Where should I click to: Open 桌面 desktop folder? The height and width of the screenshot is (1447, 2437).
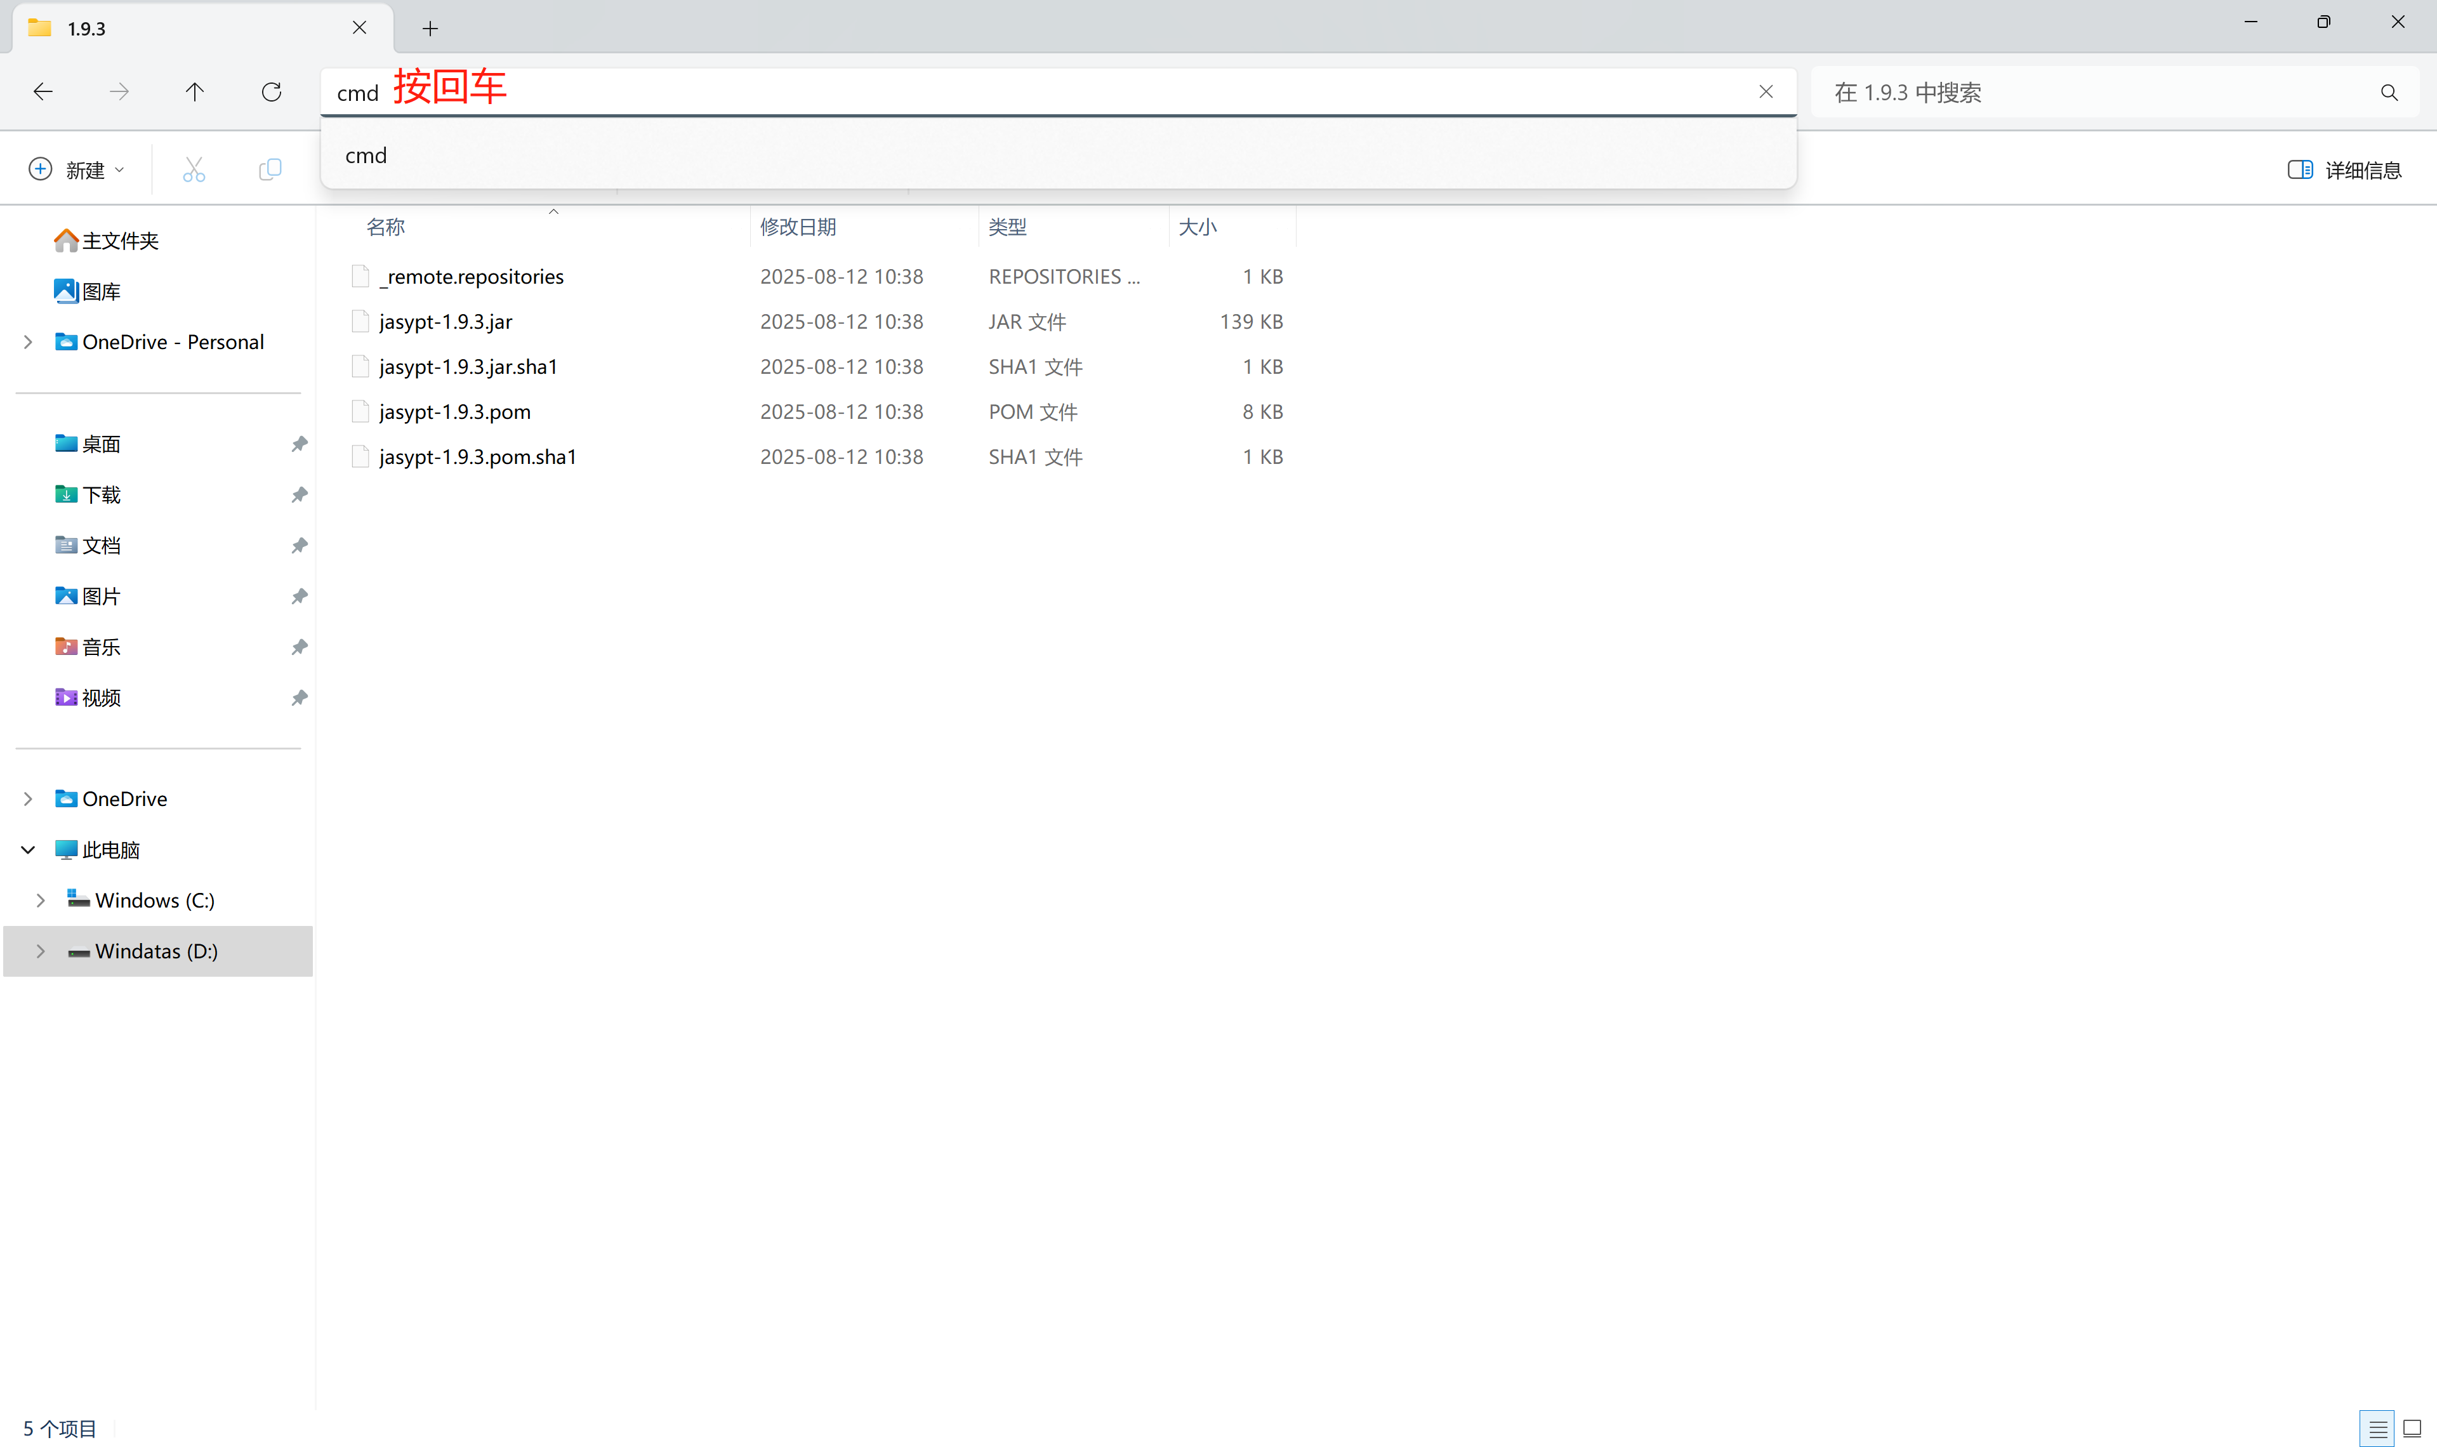[88, 444]
